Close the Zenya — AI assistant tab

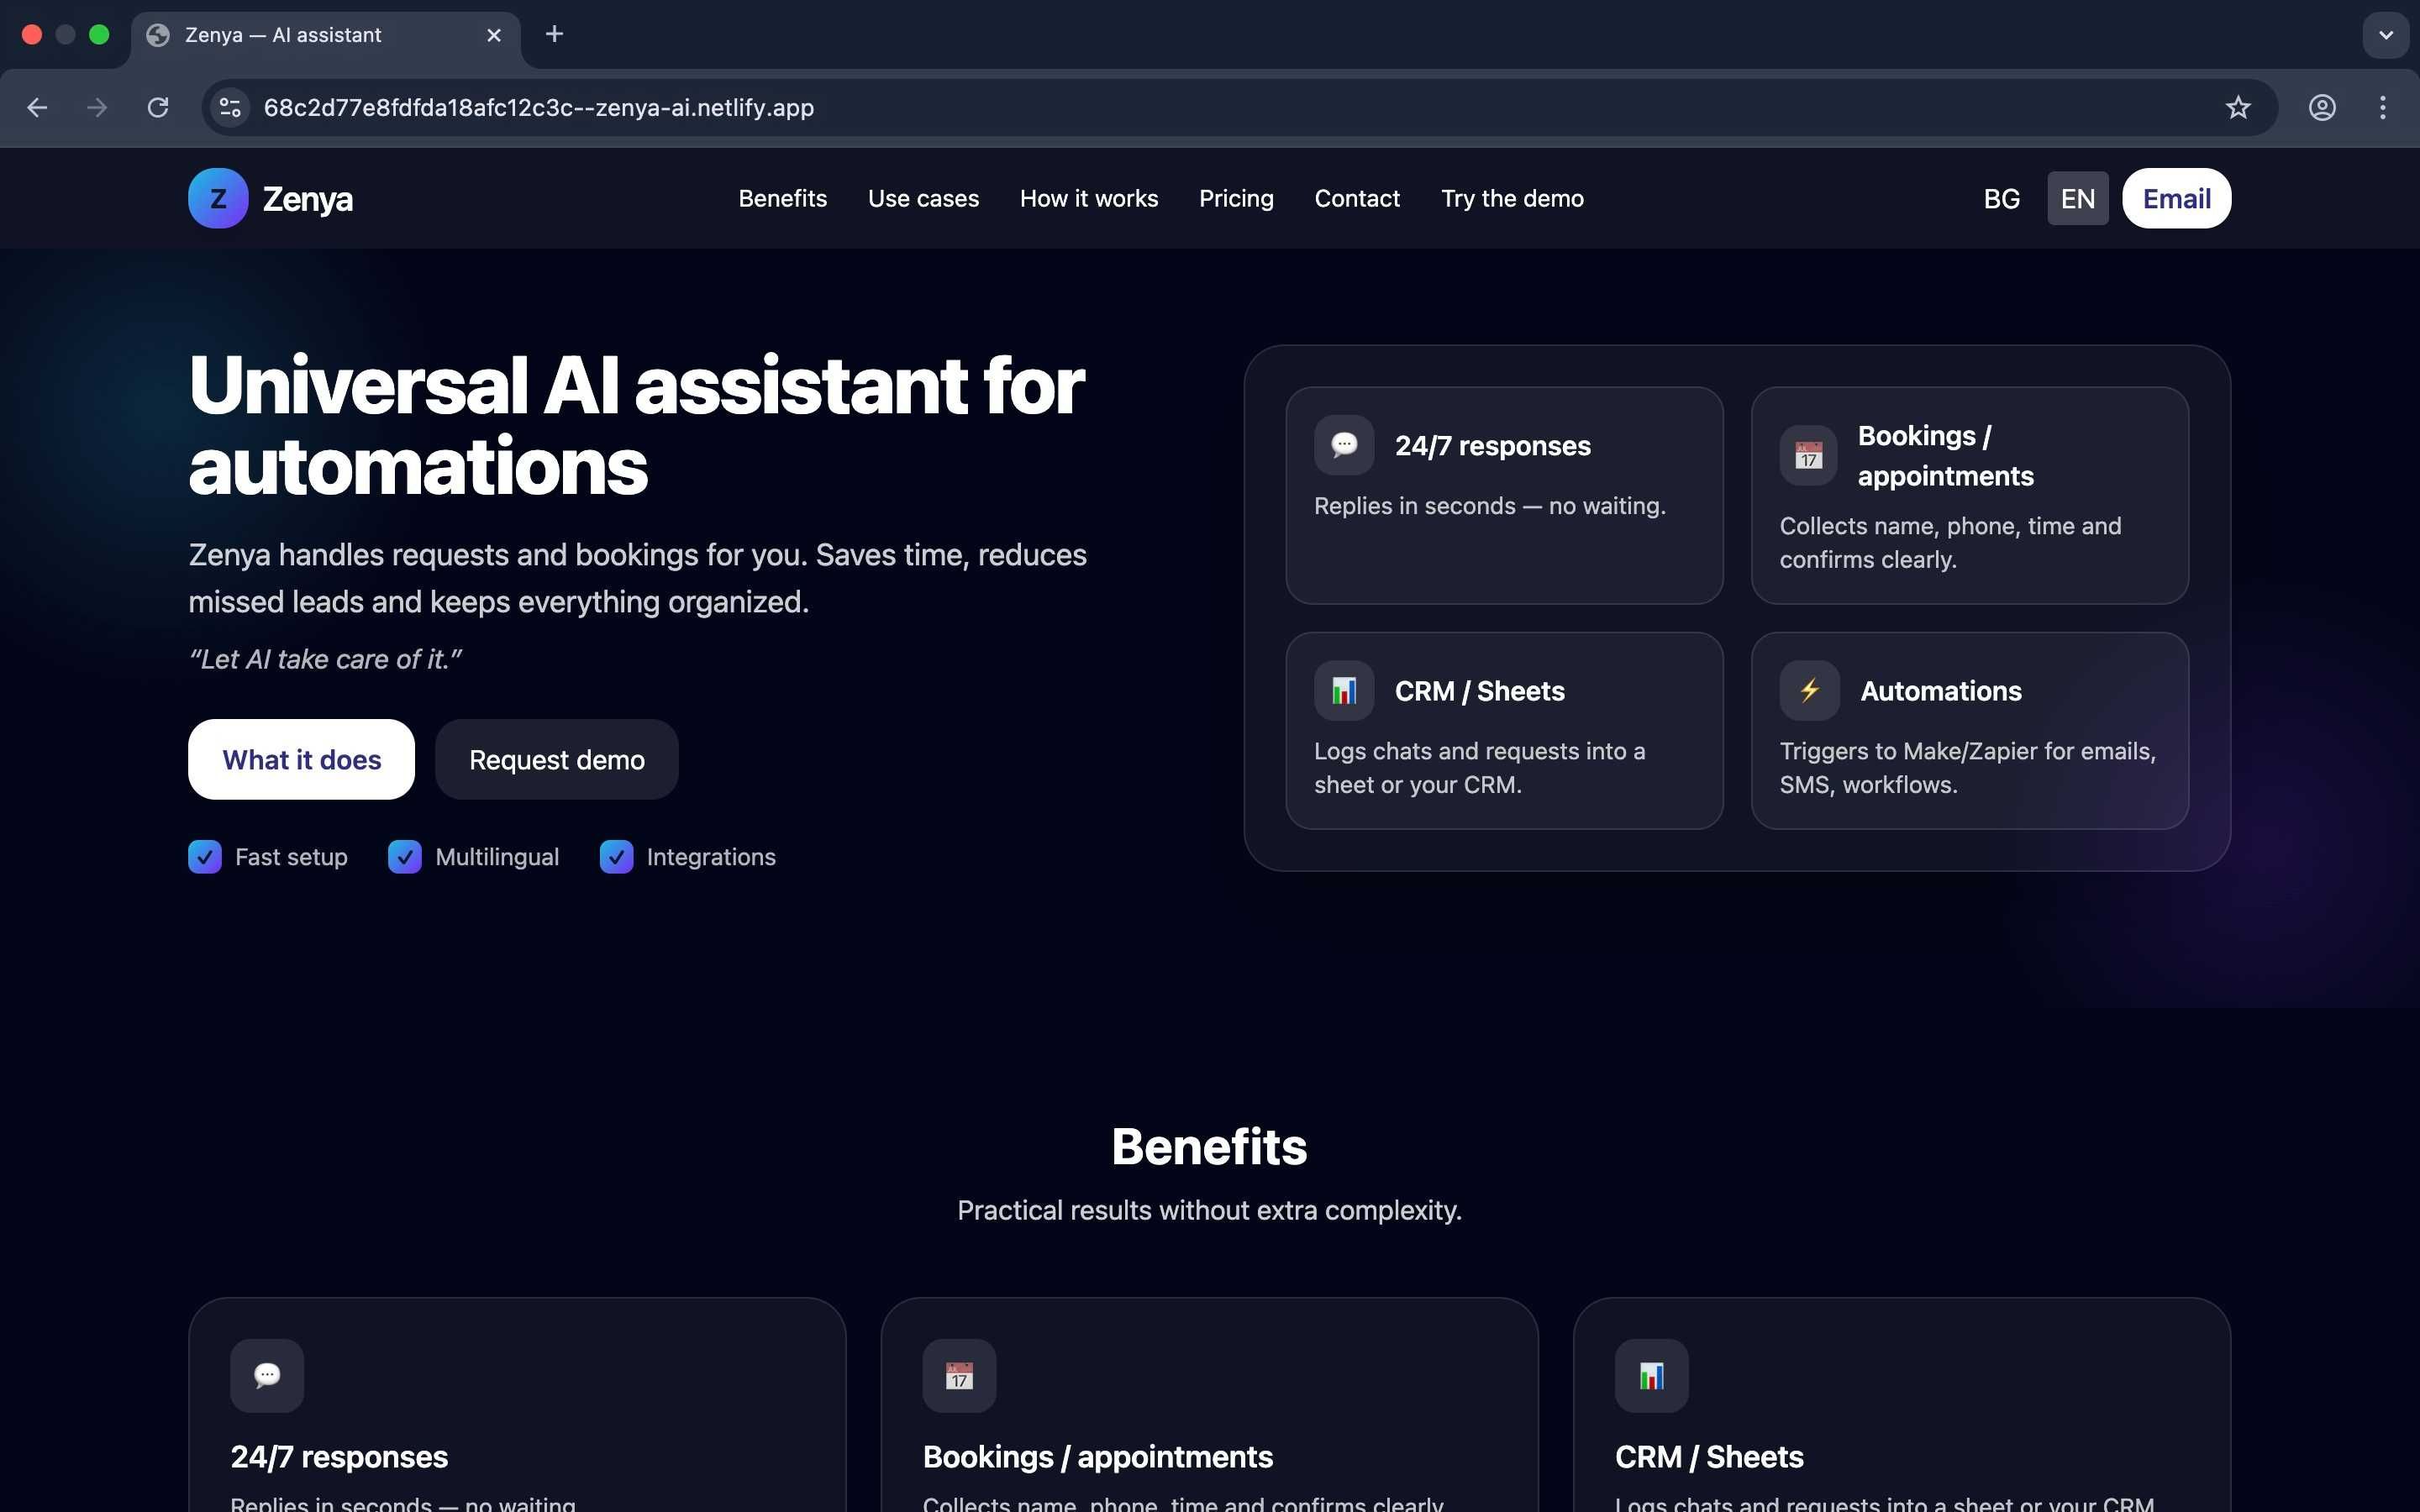click(494, 35)
